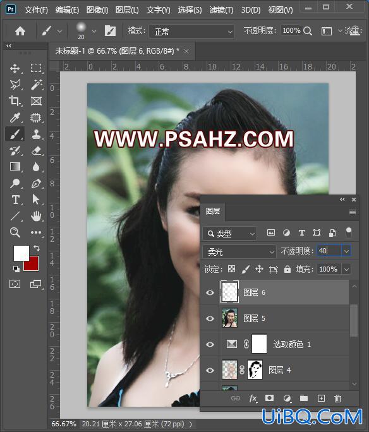369x432 pixels.
Task: Open the brush settings panel icon
Action: coord(110,31)
